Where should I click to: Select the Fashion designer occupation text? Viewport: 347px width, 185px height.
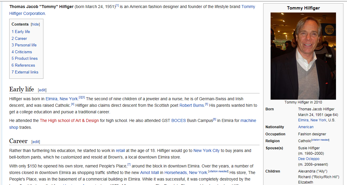pos(312,134)
